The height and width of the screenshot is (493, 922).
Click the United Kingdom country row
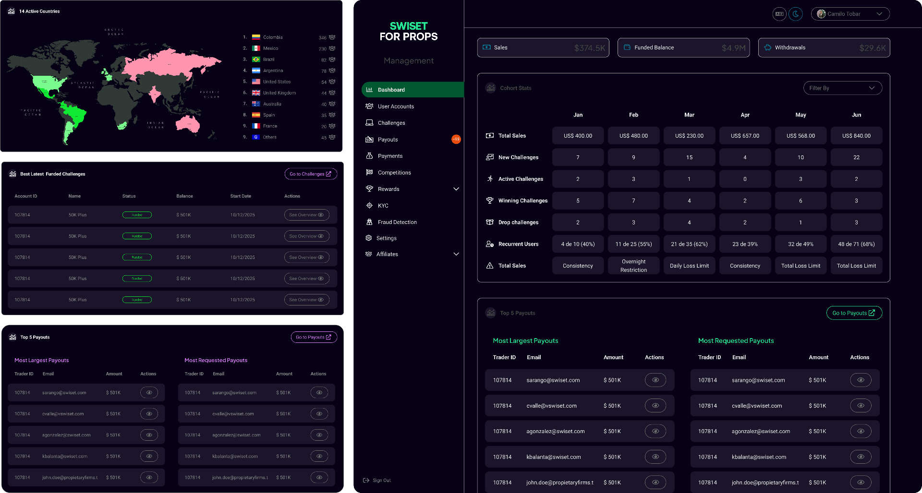(x=289, y=93)
